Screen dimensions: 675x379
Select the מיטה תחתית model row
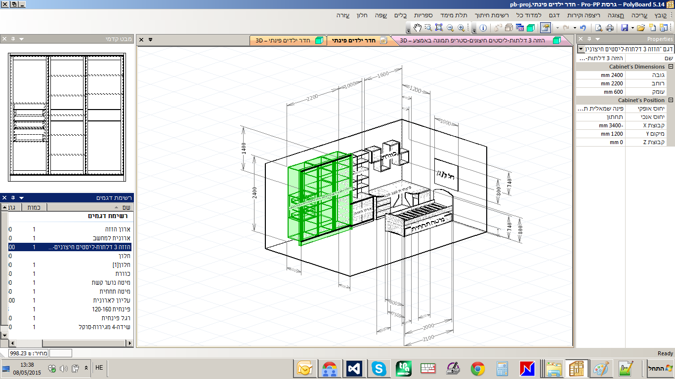70,291
